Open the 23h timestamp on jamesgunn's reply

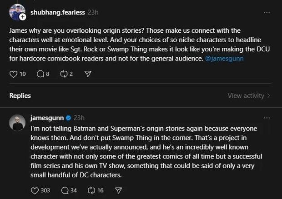79,118
